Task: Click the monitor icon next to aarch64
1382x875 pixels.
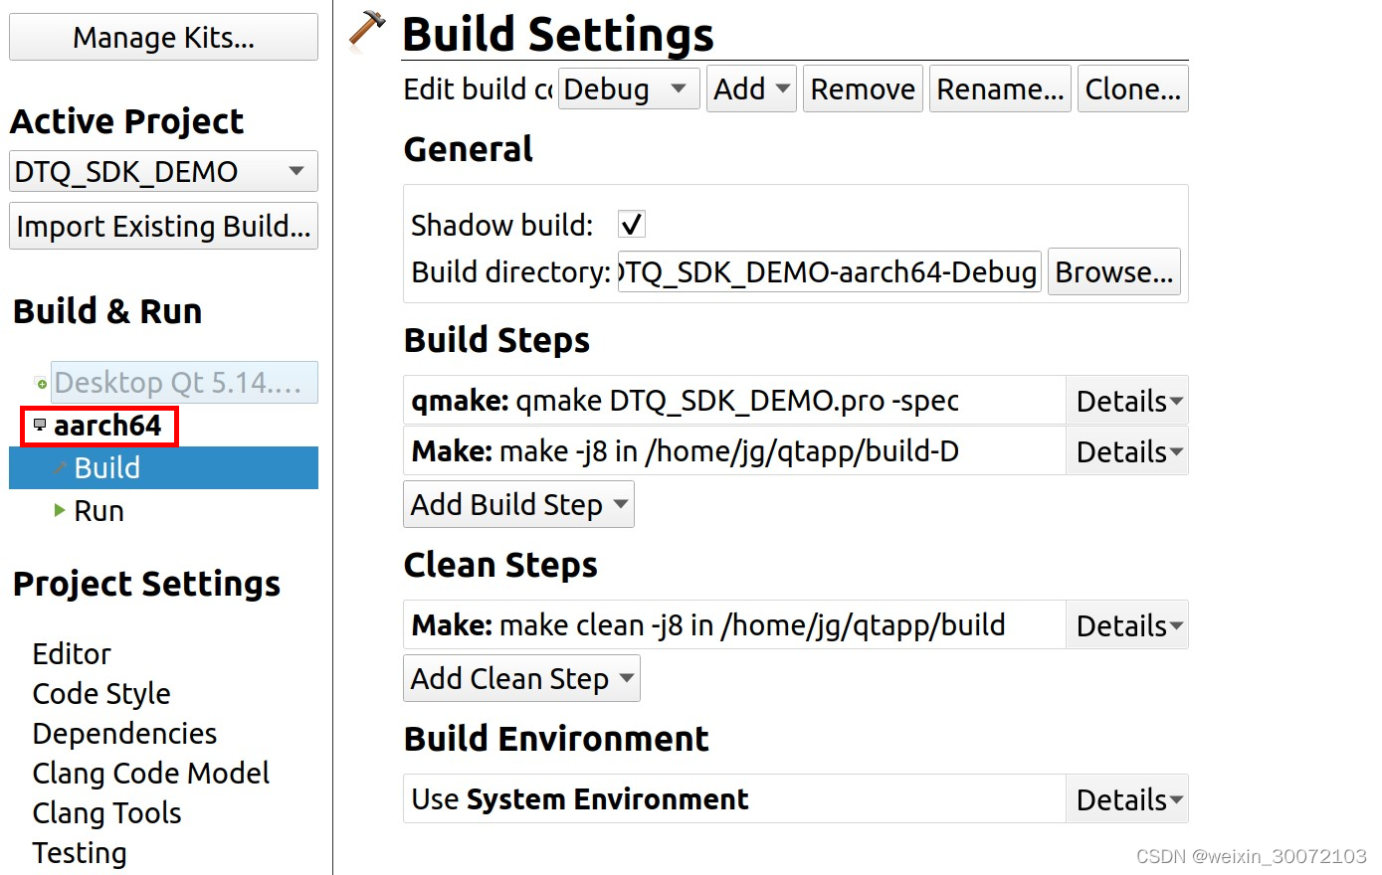Action: (x=40, y=425)
